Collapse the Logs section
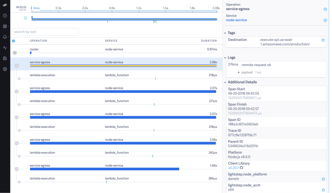This screenshot has width=332, height=193. point(225,58)
